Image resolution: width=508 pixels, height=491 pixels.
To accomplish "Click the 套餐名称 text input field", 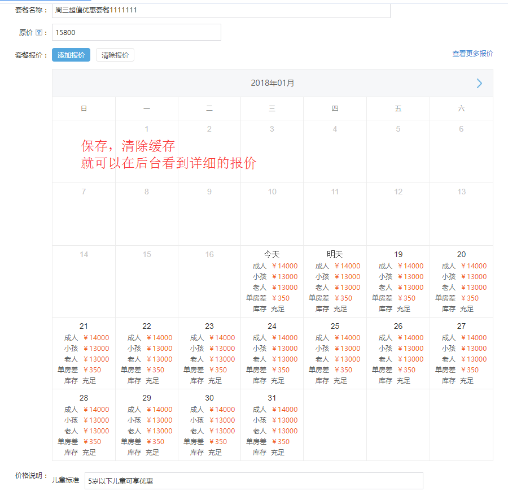I will 220,10.
